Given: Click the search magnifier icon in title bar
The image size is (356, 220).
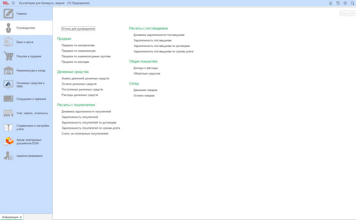Looking at the screenshot, I should pyautogui.click(x=352, y=3).
